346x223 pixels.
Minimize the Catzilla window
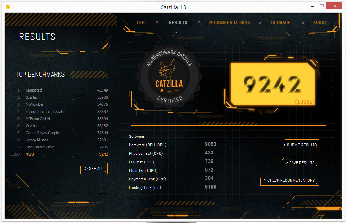point(312,7)
